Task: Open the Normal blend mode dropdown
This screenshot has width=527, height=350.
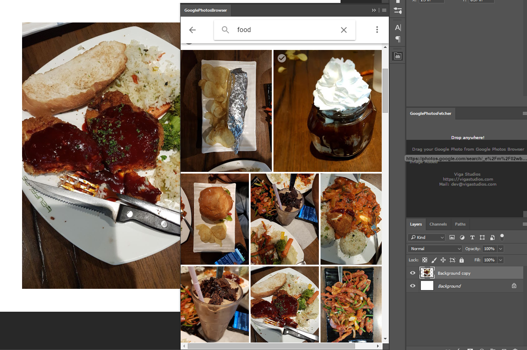Action: 435,249
